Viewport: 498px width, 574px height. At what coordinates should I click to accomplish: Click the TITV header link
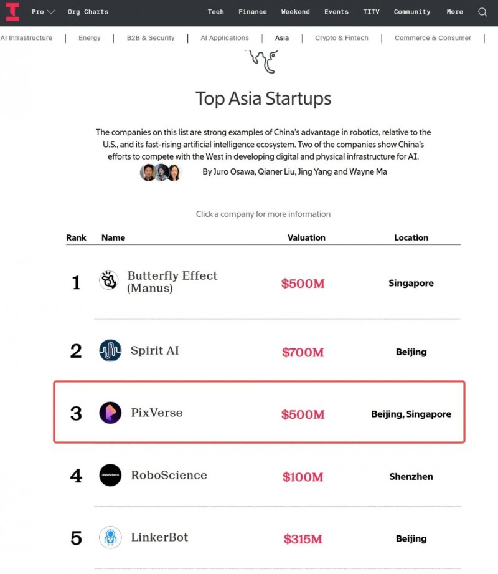point(371,12)
